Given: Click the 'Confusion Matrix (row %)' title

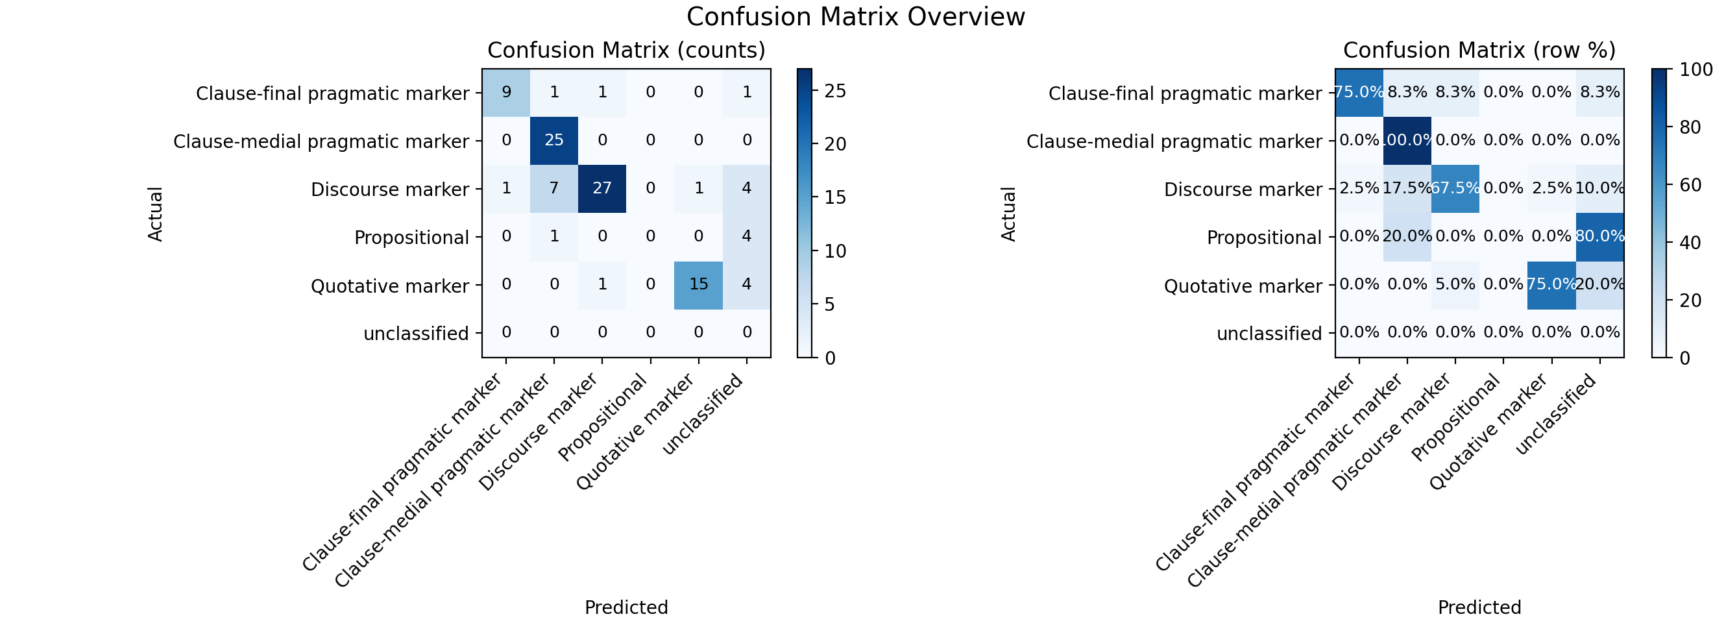Looking at the screenshot, I should coord(1479,51).
